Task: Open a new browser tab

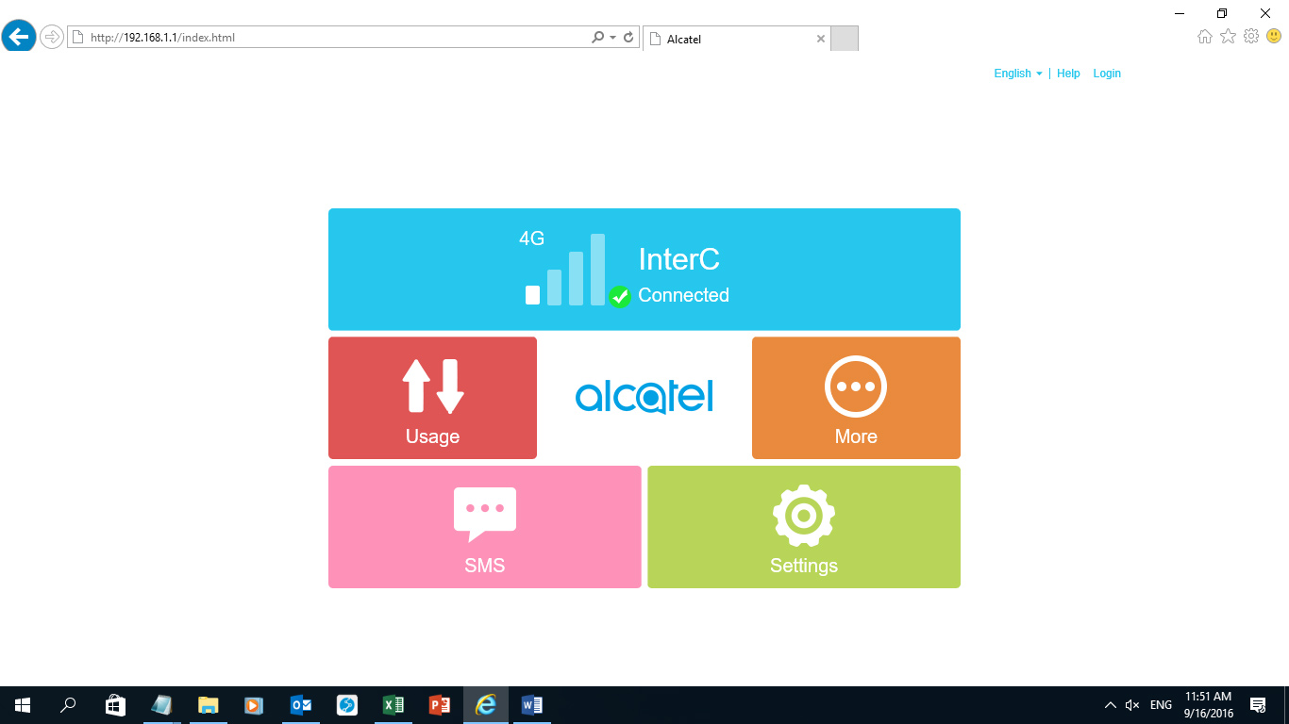Action: click(845, 39)
